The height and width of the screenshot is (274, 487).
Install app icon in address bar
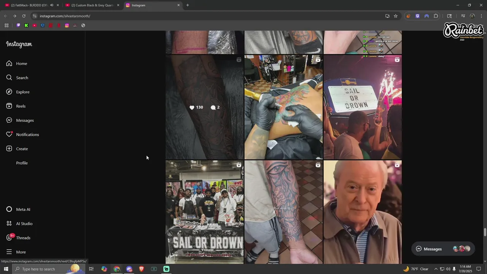(x=387, y=16)
